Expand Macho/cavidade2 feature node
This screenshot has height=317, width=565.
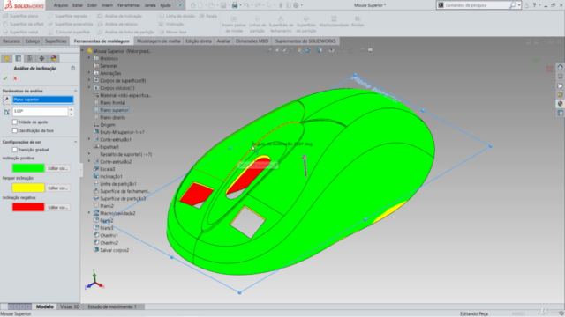coord(89,213)
